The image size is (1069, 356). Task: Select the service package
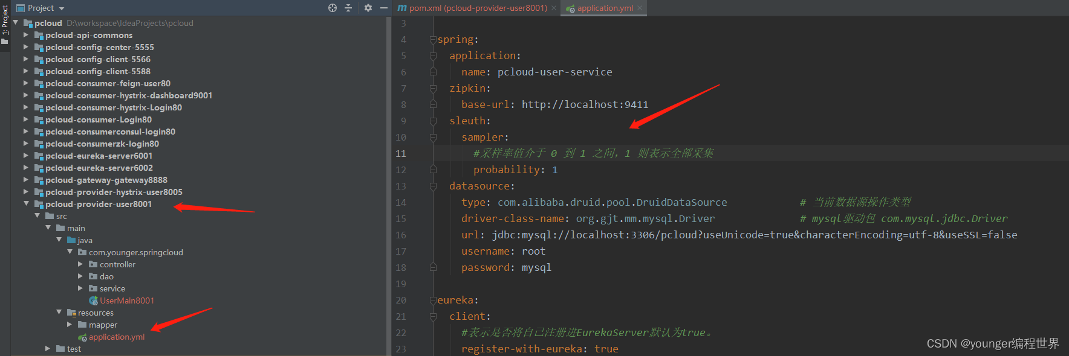(112, 288)
